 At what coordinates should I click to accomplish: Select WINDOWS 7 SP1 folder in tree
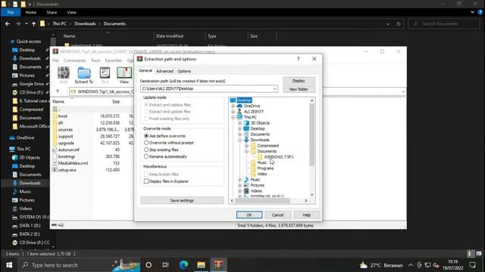pos(279,157)
